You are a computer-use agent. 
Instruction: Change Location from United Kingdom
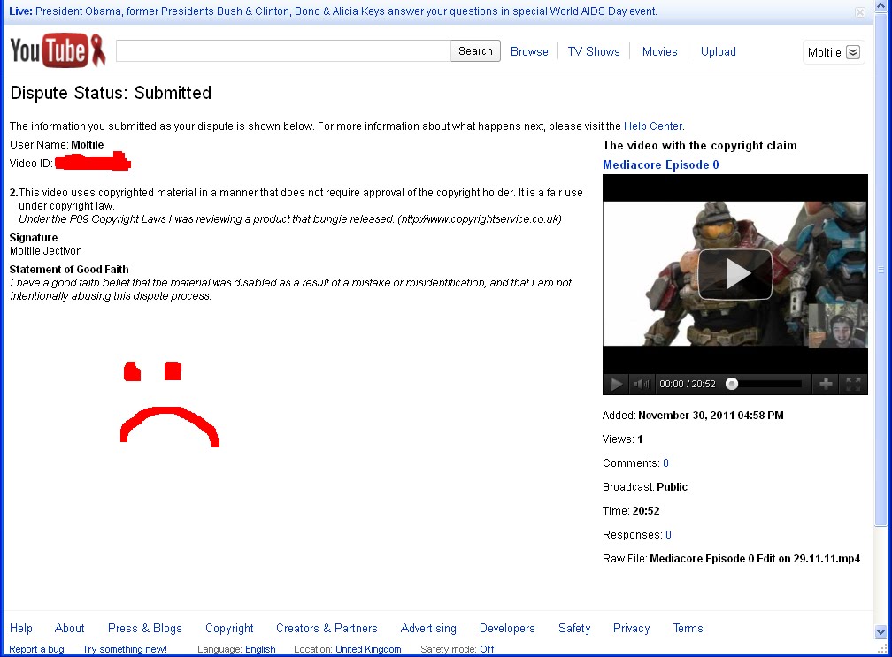click(x=368, y=649)
